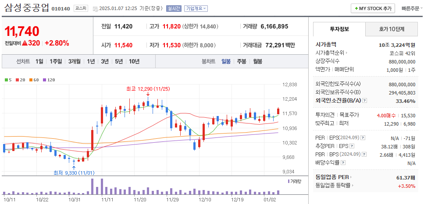Click 코스피 42위 ranking link
The height and width of the screenshot is (204, 424).
tap(403, 53)
